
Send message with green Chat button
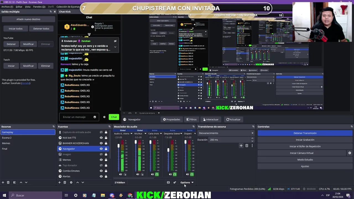[x=114, y=117]
